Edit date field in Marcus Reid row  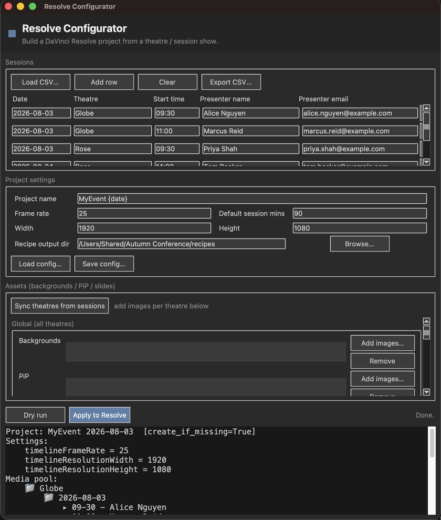click(41, 131)
